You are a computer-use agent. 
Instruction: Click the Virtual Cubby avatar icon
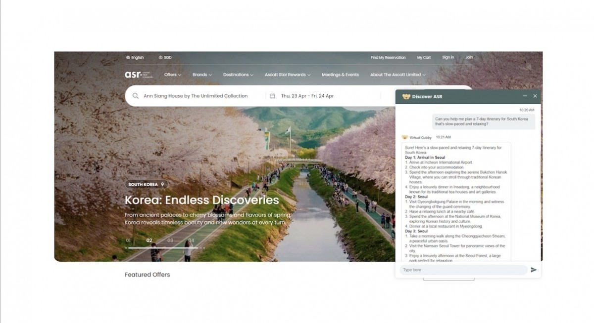[x=404, y=137]
